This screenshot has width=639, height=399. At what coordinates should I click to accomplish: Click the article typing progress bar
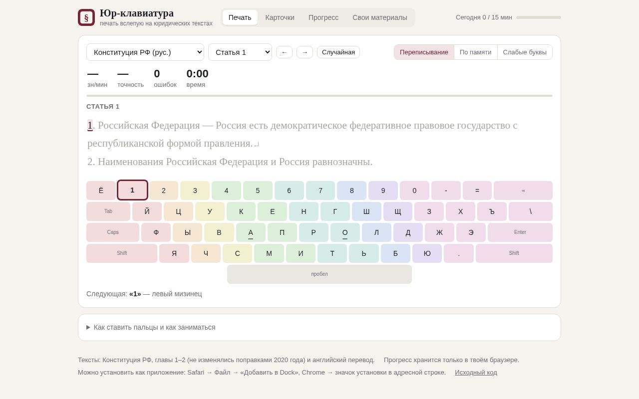click(319, 96)
